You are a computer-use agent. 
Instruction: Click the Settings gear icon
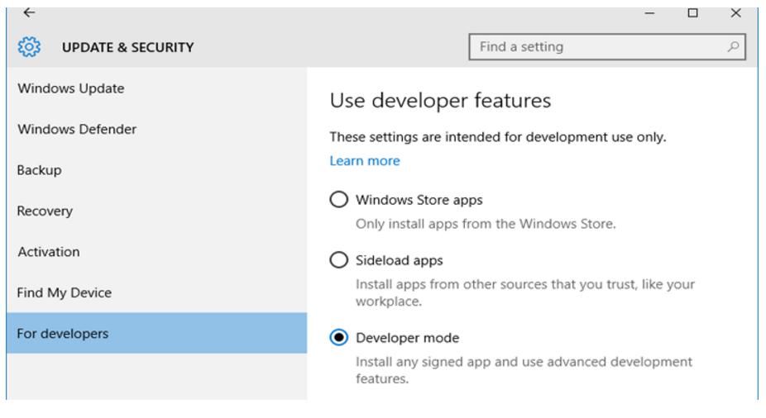point(29,47)
